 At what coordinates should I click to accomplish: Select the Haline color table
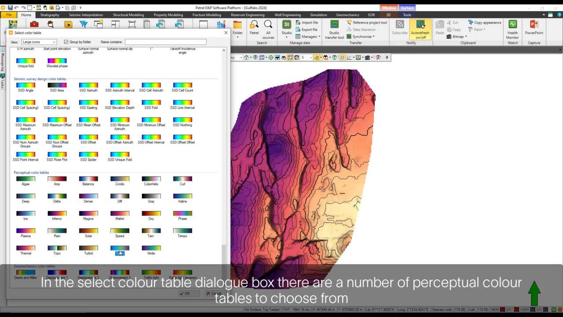pos(183,198)
